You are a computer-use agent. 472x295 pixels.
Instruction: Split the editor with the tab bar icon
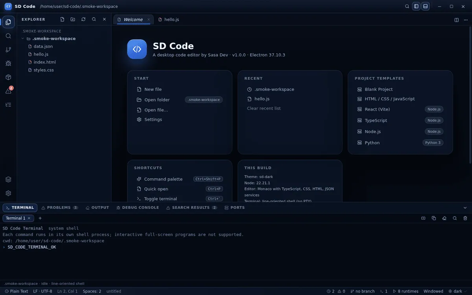[457, 20]
